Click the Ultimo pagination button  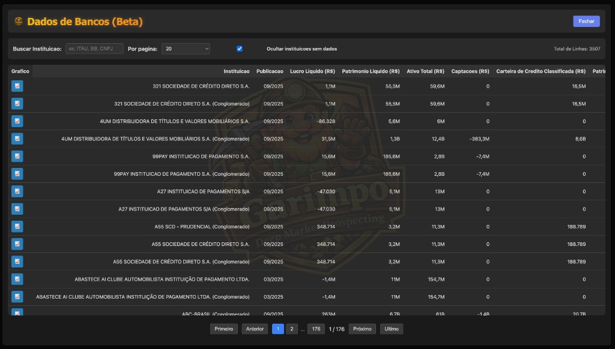coord(391,329)
